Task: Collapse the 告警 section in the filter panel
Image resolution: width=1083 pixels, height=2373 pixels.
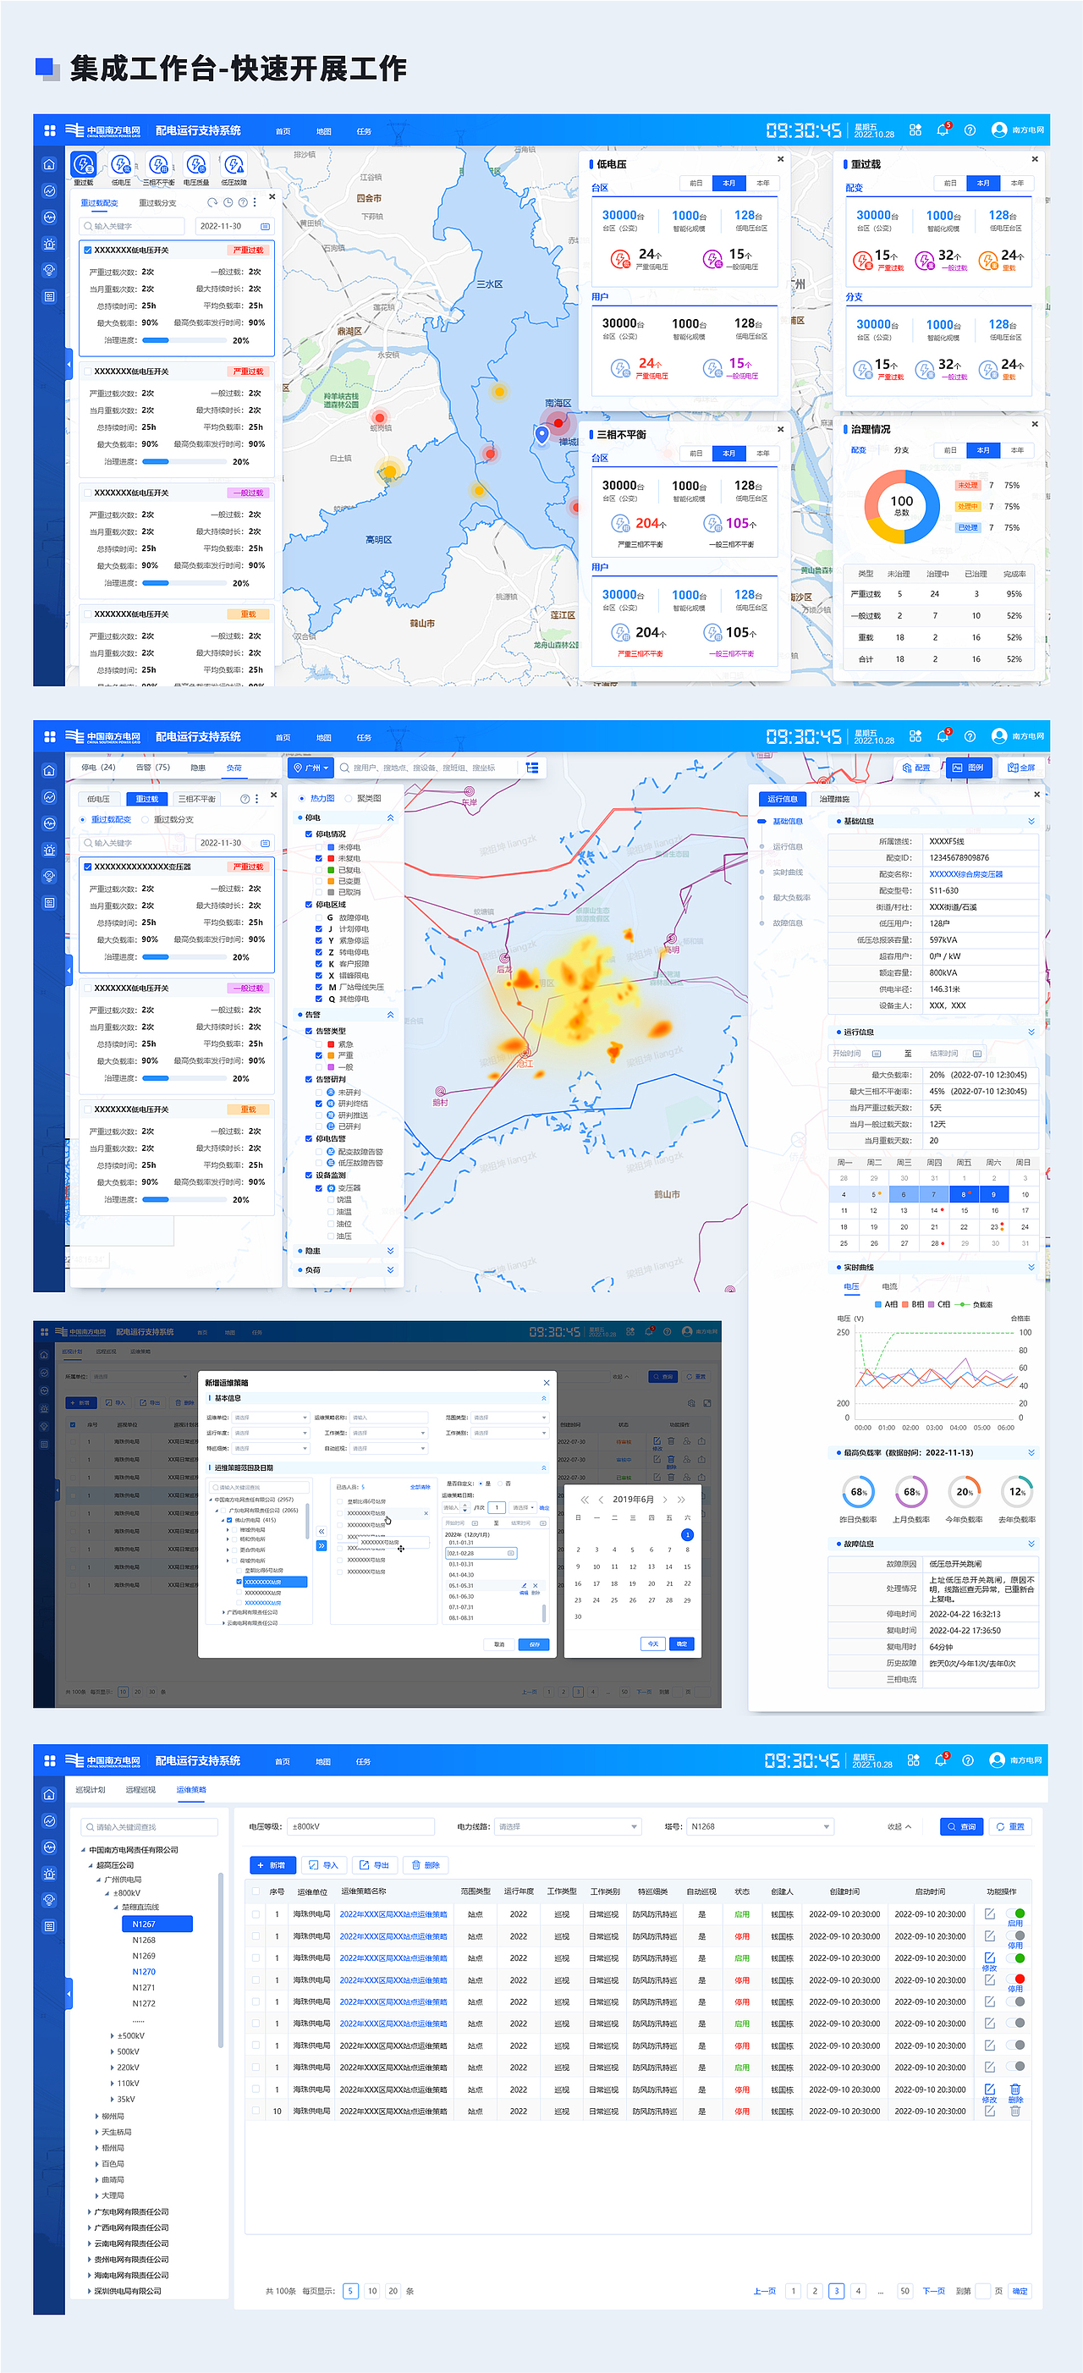Action: pyautogui.click(x=390, y=1016)
